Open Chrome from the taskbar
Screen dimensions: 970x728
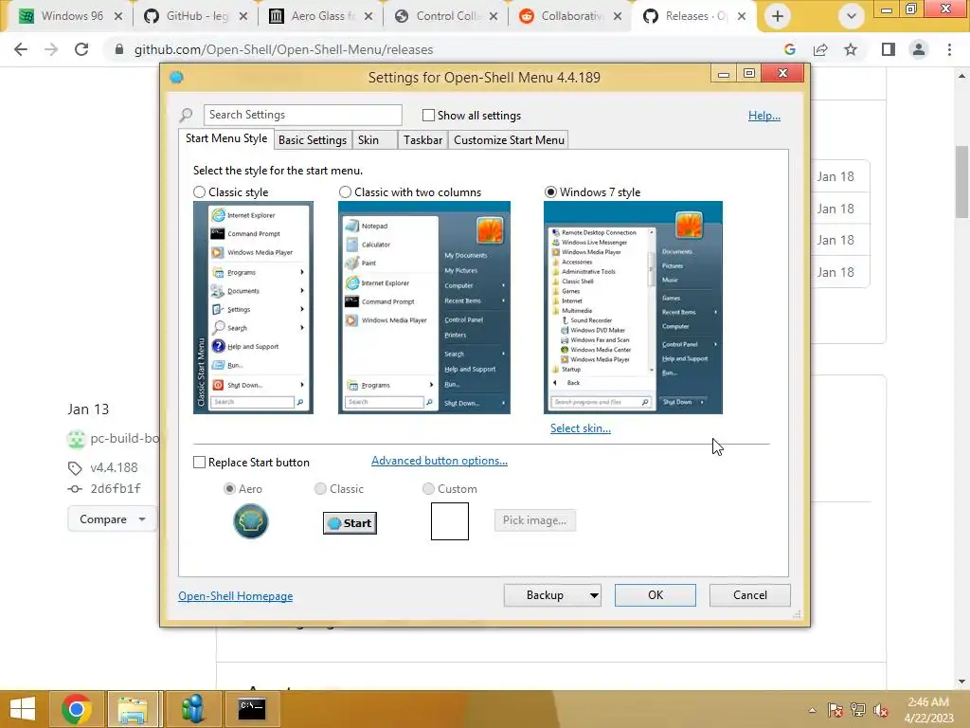click(x=77, y=709)
